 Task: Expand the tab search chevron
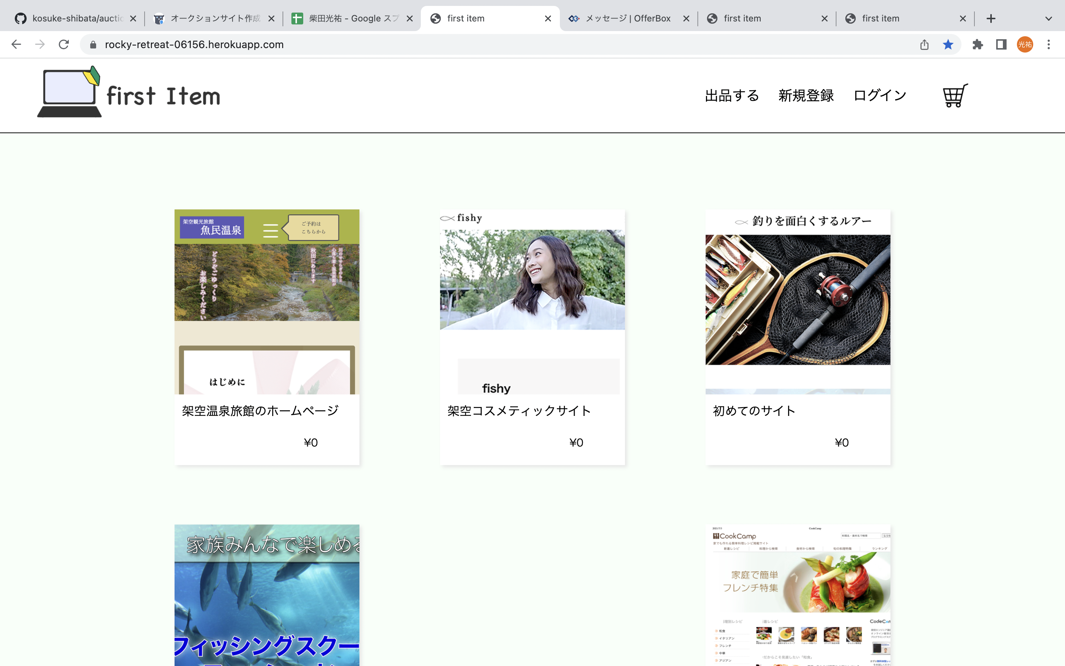coord(1049,18)
